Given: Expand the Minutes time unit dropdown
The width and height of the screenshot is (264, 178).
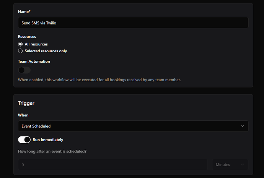Looking at the screenshot, I should click(x=230, y=165).
